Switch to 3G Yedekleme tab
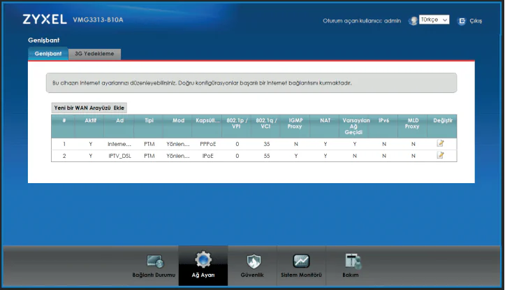The image size is (505, 290). coord(97,54)
